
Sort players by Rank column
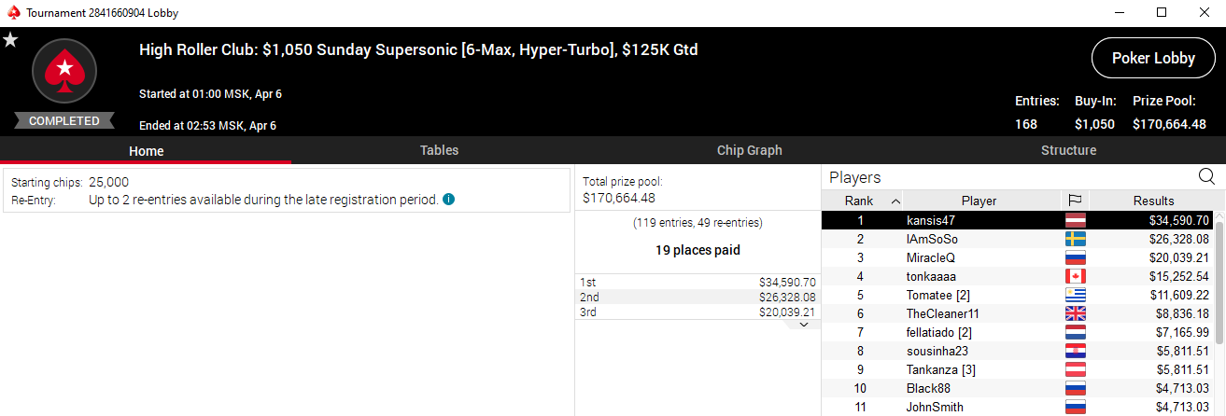[862, 201]
